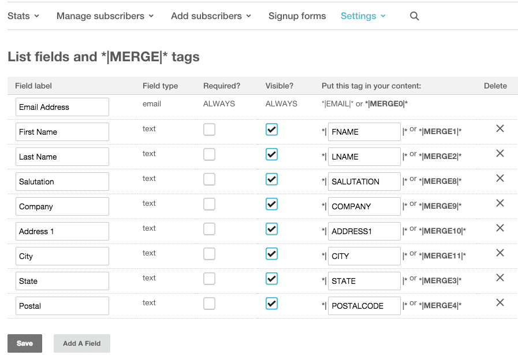
Task: Remove the Salutation field row
Action: coord(500,178)
